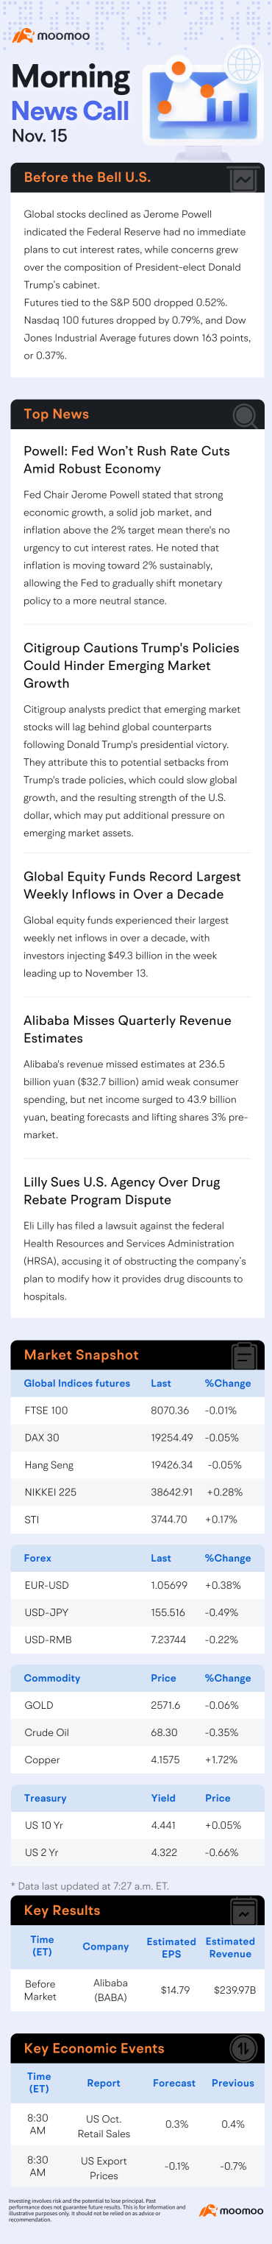Select the Forex section header
272x2244 pixels.
click(37, 1558)
